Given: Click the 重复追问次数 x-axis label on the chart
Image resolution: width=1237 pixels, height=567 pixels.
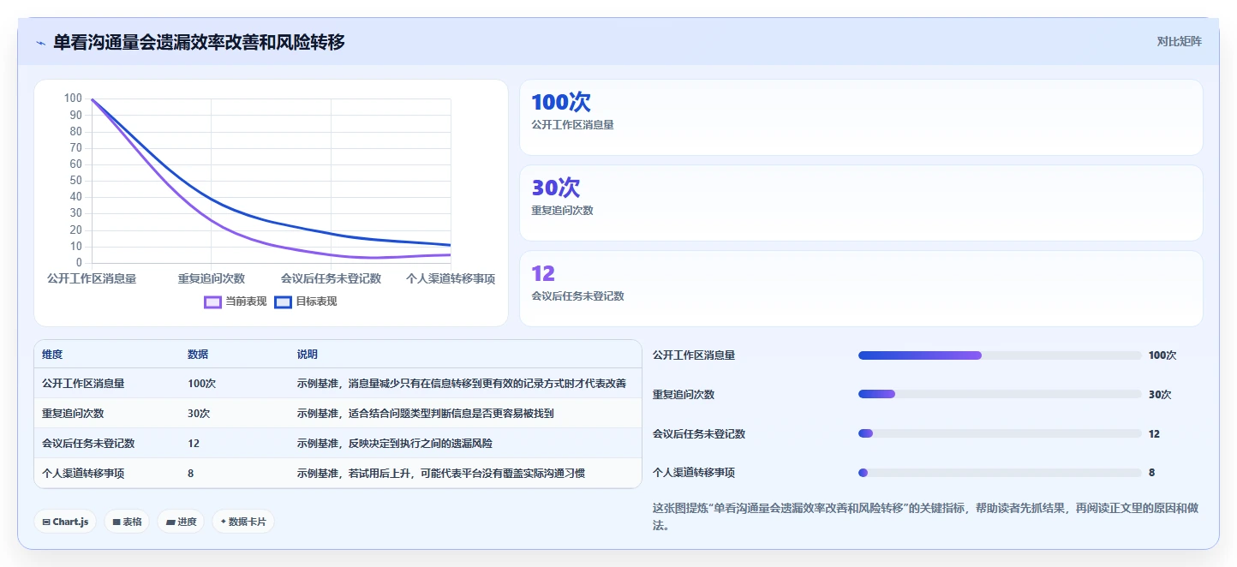Looking at the screenshot, I should (x=212, y=278).
